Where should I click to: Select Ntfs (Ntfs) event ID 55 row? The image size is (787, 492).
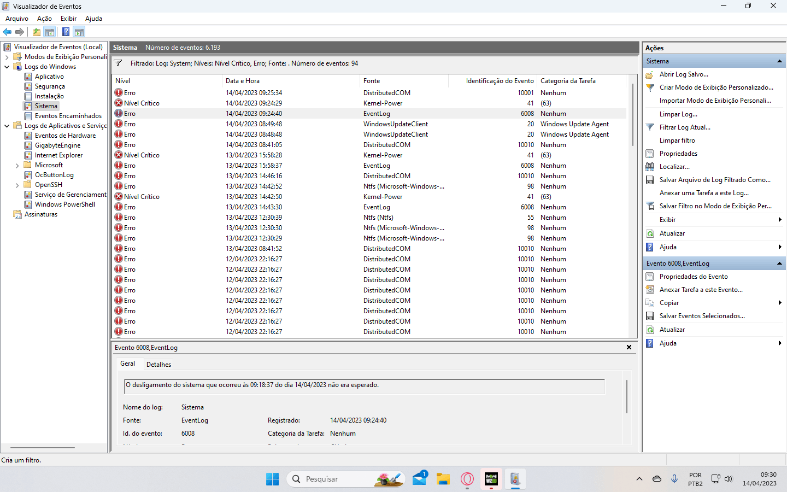pos(369,218)
